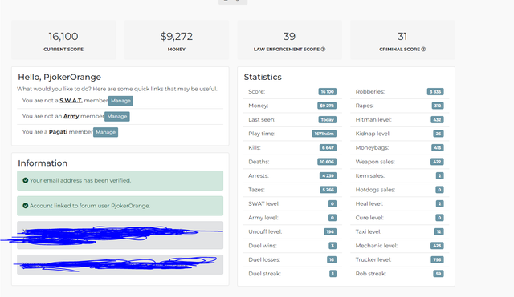Viewport: 514px width, 297px height.
Task: Click the Tazes value badge
Action: coord(328,190)
